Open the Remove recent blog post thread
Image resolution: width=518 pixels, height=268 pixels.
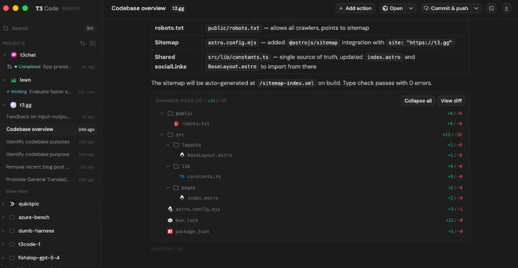tap(50, 167)
